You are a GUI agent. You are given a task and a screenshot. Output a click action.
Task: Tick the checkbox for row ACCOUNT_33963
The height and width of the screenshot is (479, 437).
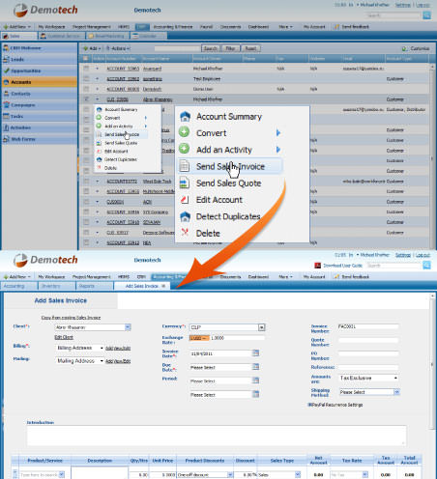pos(86,69)
